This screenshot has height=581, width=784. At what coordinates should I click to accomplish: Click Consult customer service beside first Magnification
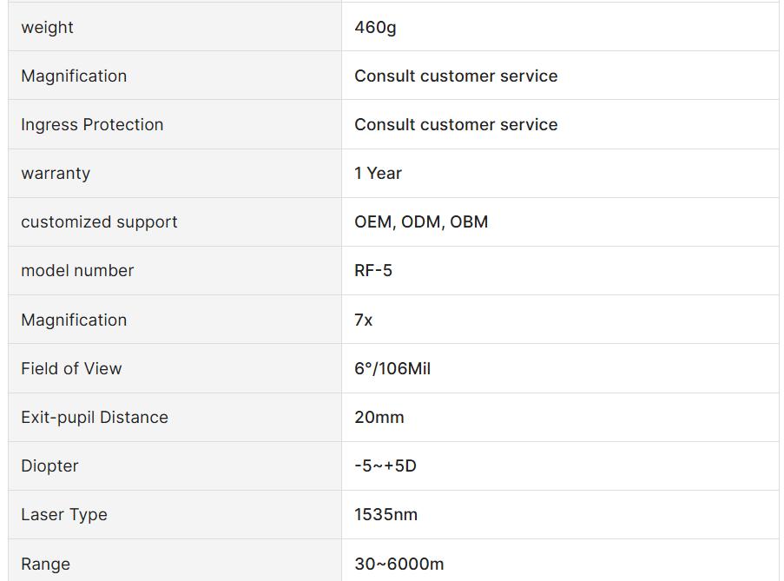(x=456, y=76)
